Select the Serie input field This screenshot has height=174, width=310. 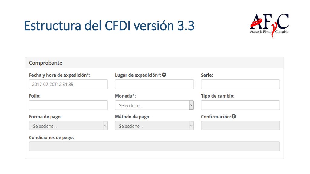(240, 84)
